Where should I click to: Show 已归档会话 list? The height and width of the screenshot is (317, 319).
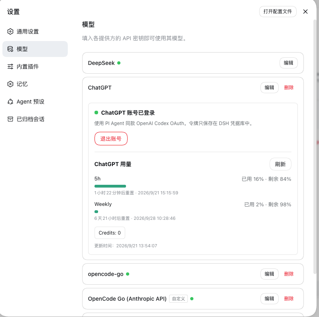[35, 119]
